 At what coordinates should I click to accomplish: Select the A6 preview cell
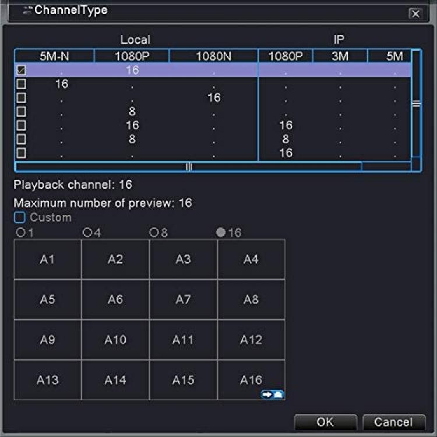[115, 299]
